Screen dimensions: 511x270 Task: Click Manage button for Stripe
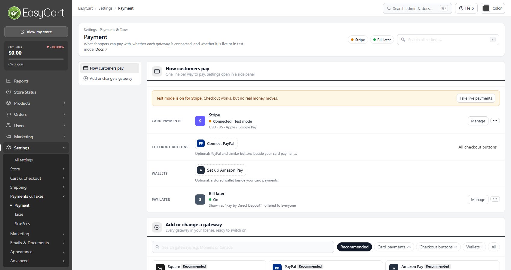click(x=478, y=121)
